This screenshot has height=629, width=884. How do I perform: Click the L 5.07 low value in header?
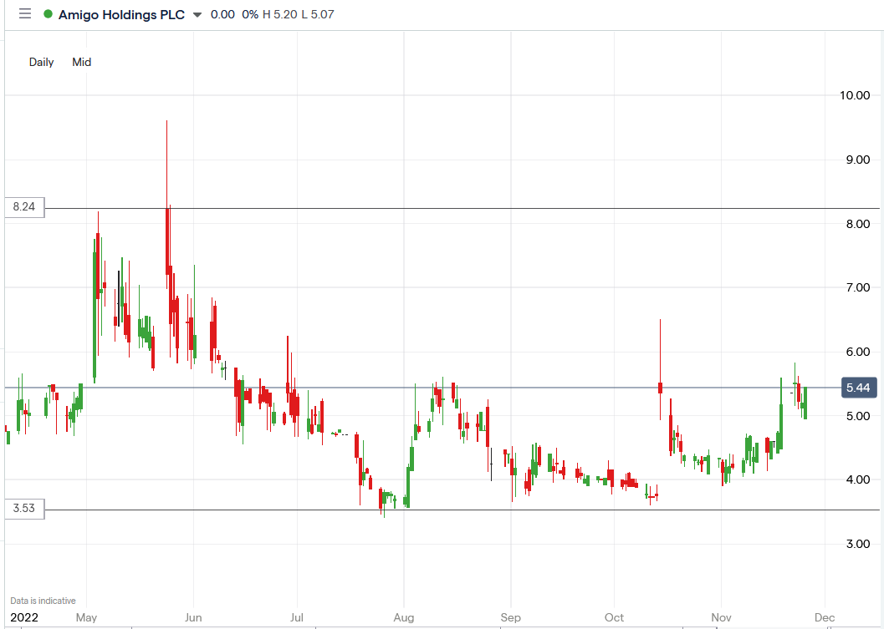coord(318,15)
